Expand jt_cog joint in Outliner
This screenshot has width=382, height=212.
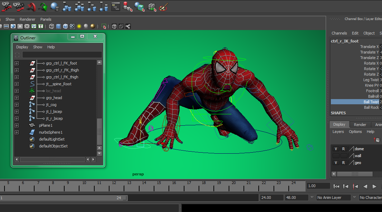17,105
